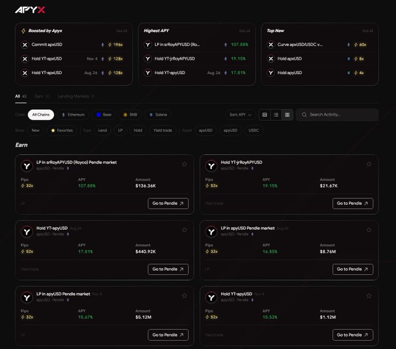
Task: Click the token logo on LP in apyUSD Nov 4 card
Action: coord(27,298)
